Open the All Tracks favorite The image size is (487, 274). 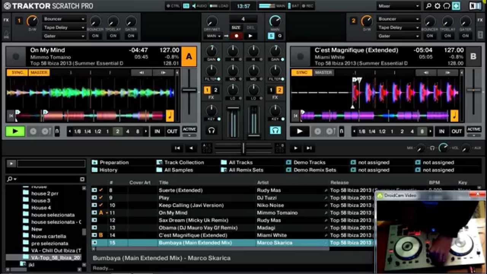click(x=240, y=162)
